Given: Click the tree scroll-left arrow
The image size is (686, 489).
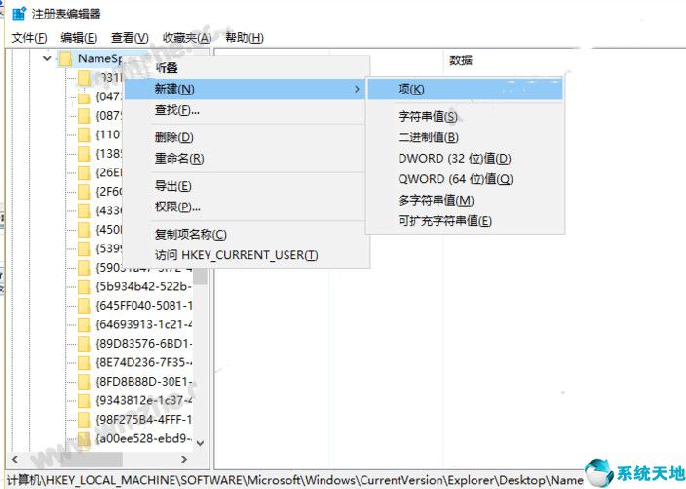Looking at the screenshot, I should (15, 459).
